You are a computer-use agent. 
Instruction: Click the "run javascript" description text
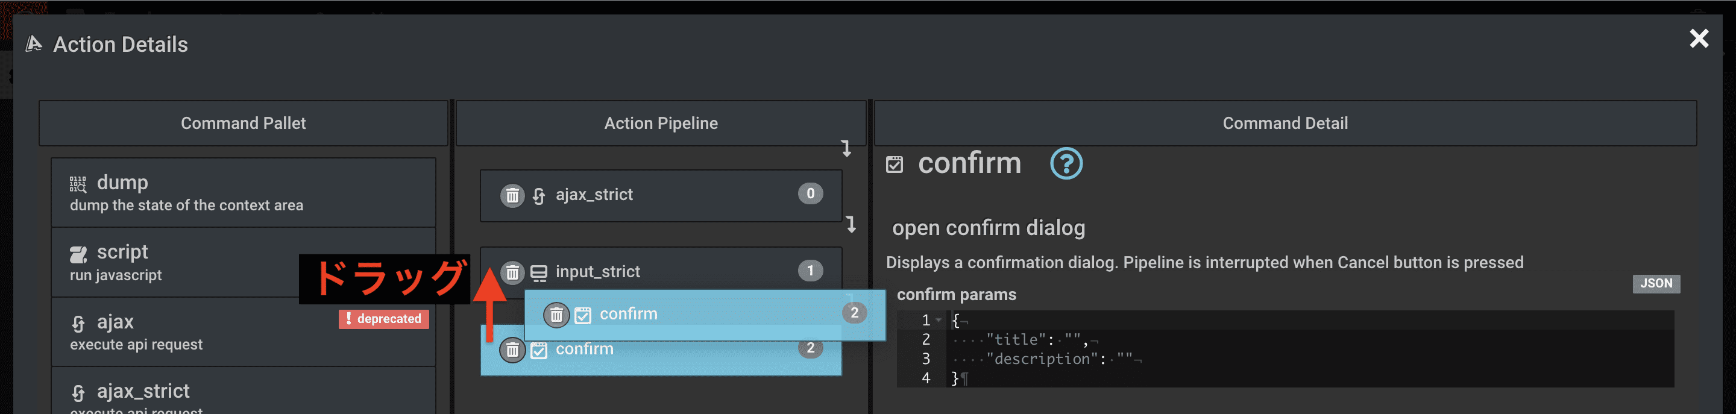tap(116, 275)
